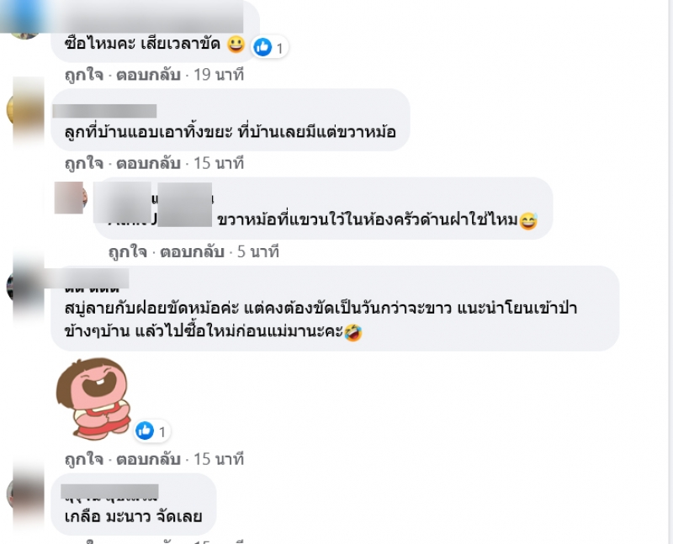673x544 pixels.
Task: Open profile avatar of the 'สบู่ลาย' commenter
Action: click(x=25, y=288)
